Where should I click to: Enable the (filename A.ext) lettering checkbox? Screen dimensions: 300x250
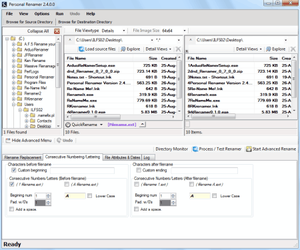point(191,184)
